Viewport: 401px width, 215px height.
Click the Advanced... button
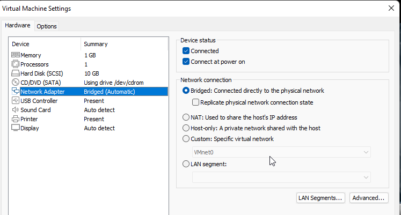point(368,198)
